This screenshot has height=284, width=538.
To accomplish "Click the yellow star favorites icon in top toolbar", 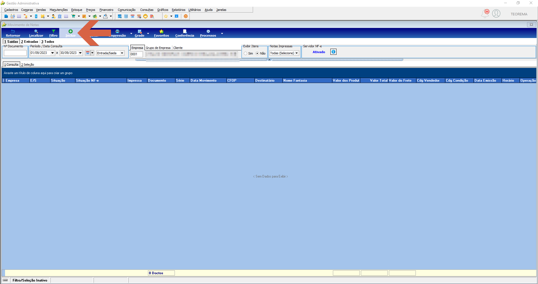I will pos(166,16).
